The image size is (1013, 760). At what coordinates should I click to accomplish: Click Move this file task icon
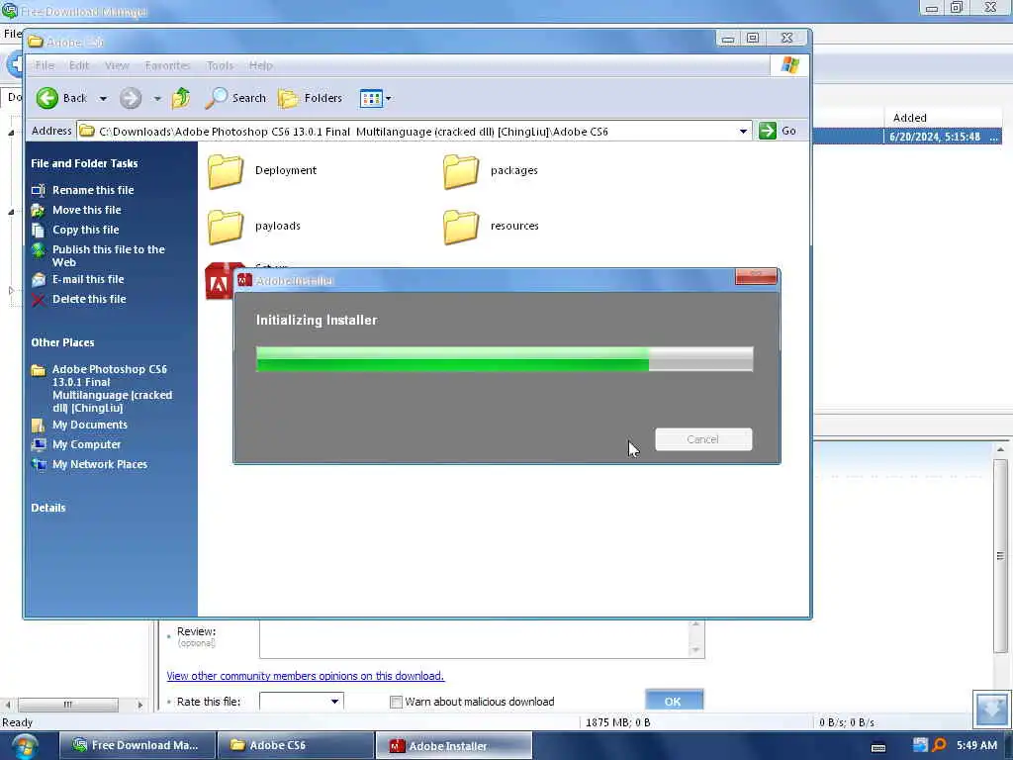click(x=39, y=210)
